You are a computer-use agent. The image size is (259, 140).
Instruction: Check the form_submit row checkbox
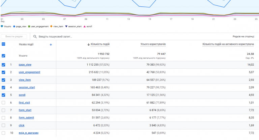3,118
